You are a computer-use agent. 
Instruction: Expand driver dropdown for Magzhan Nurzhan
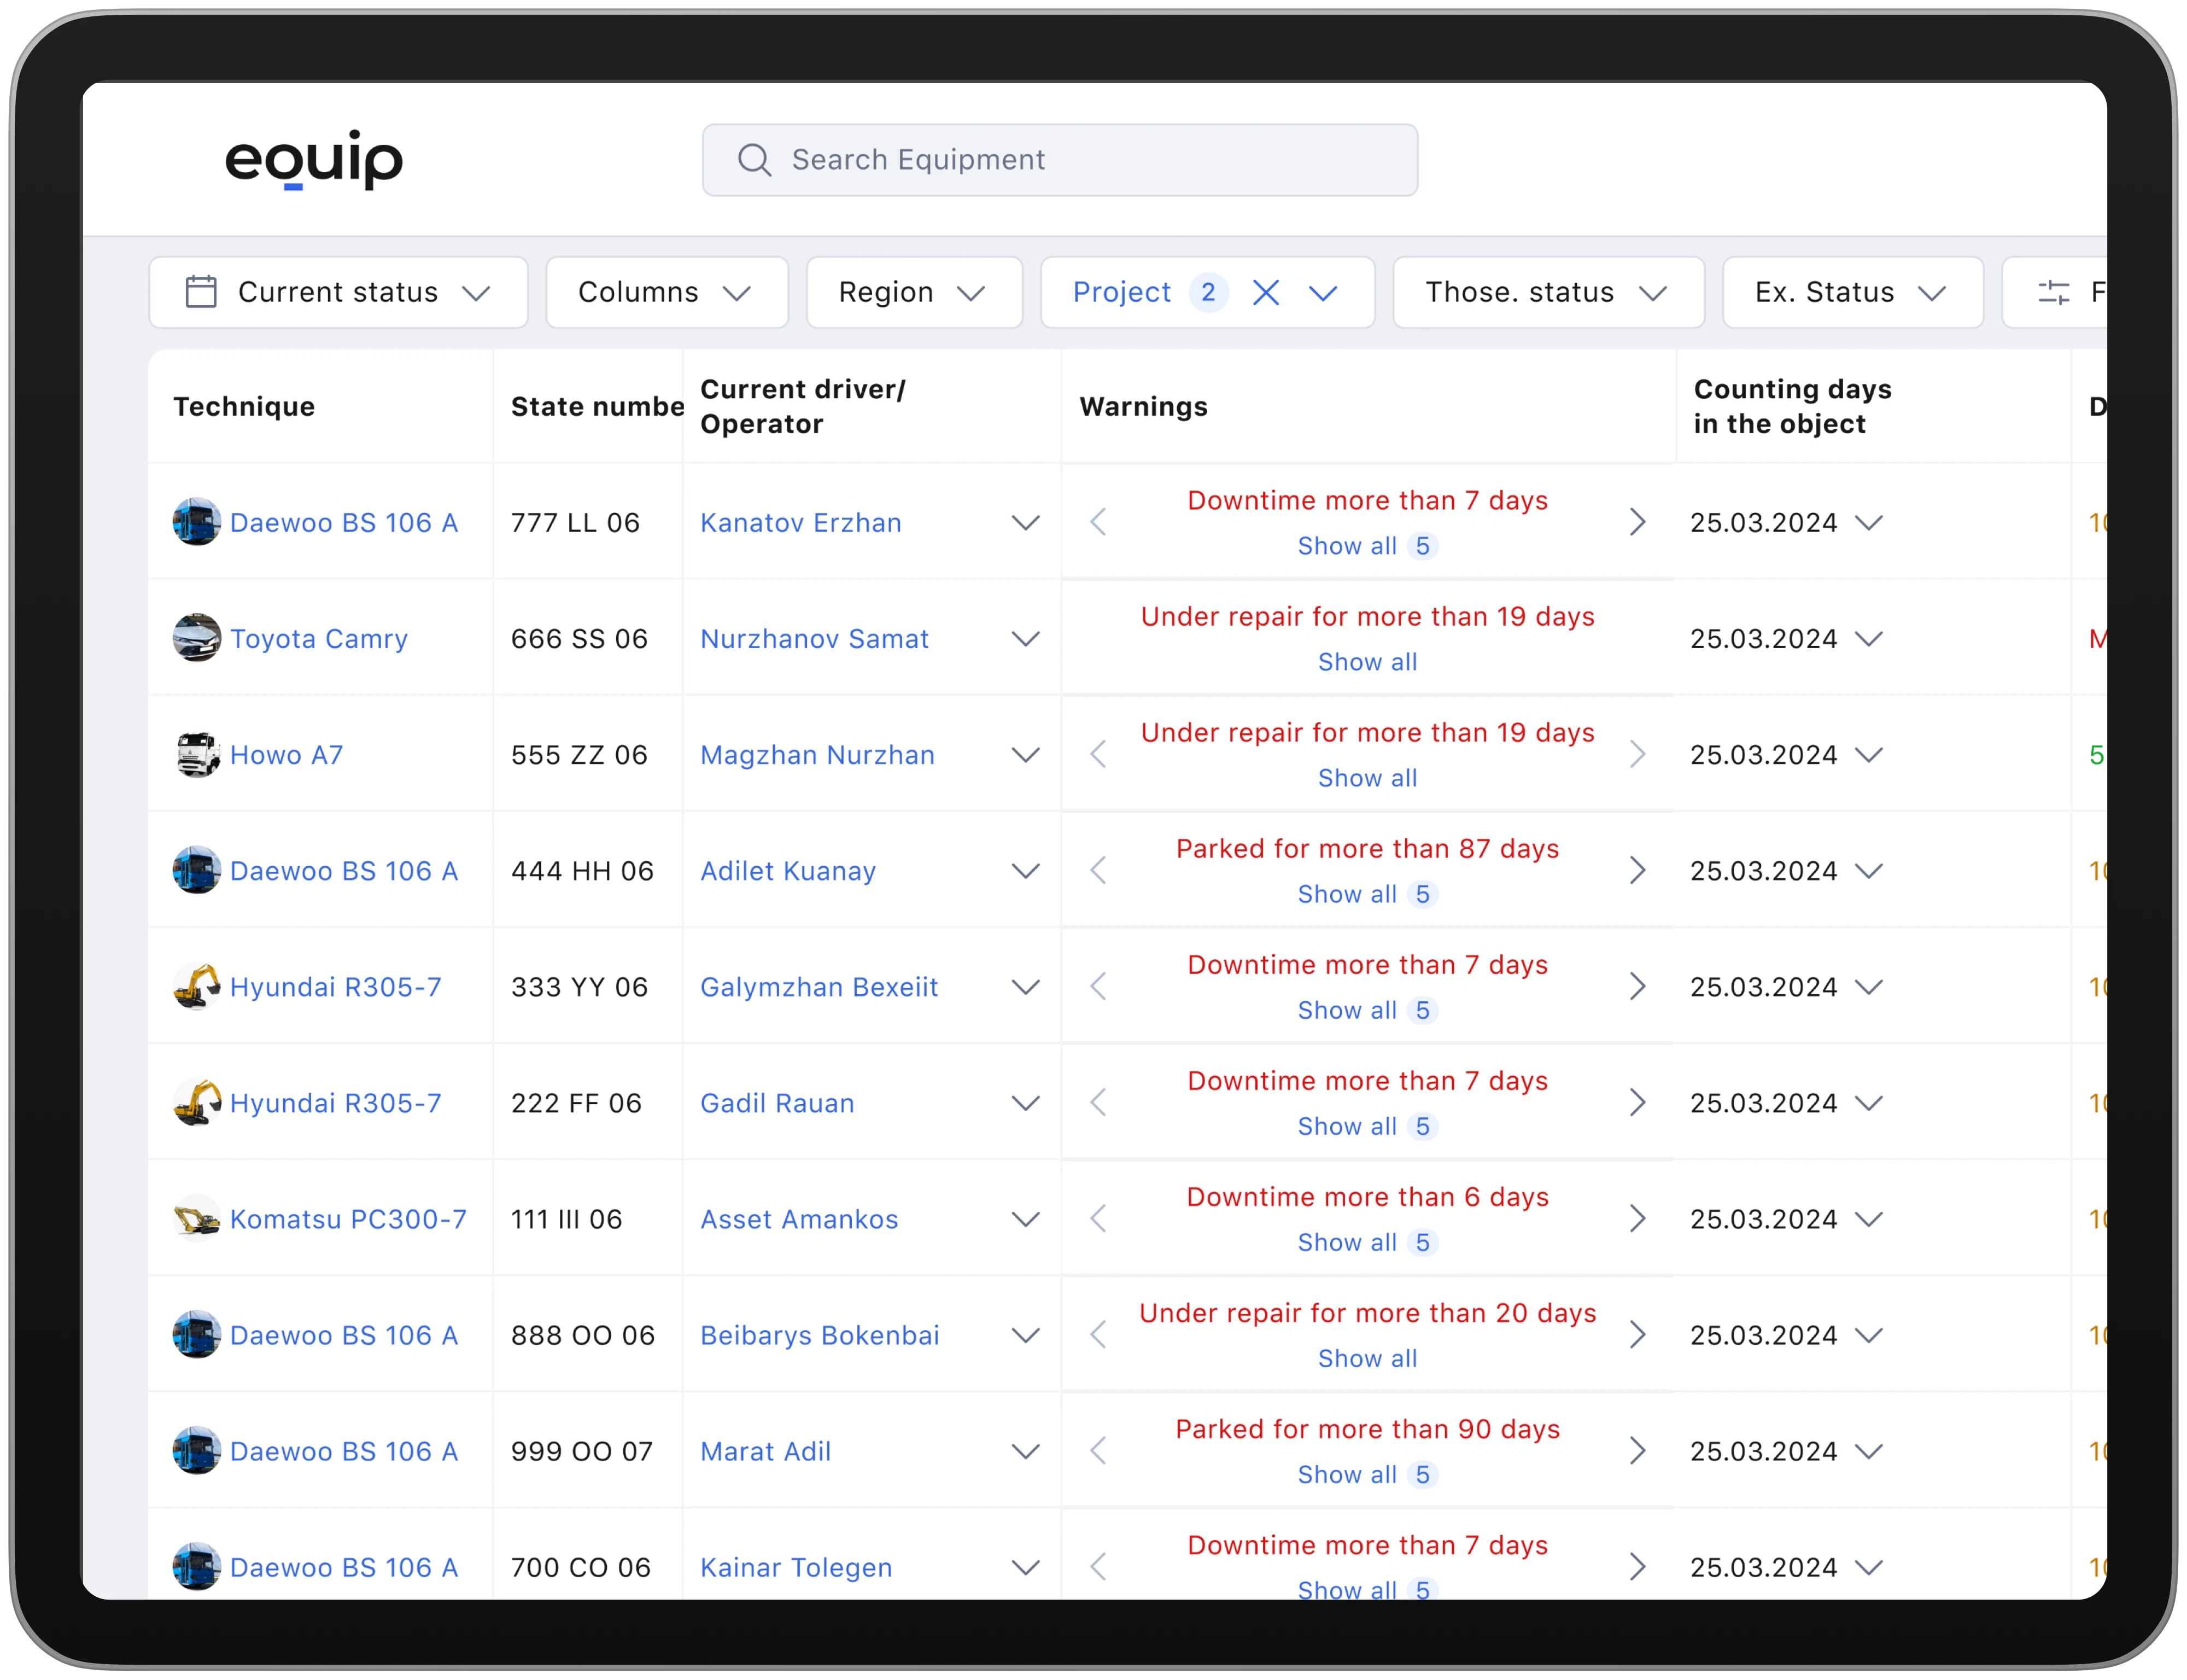point(1026,754)
